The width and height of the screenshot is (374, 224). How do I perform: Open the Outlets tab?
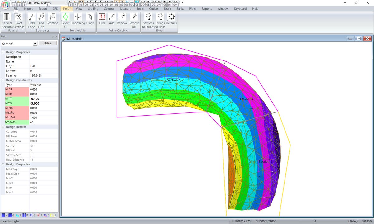[x=154, y=9]
